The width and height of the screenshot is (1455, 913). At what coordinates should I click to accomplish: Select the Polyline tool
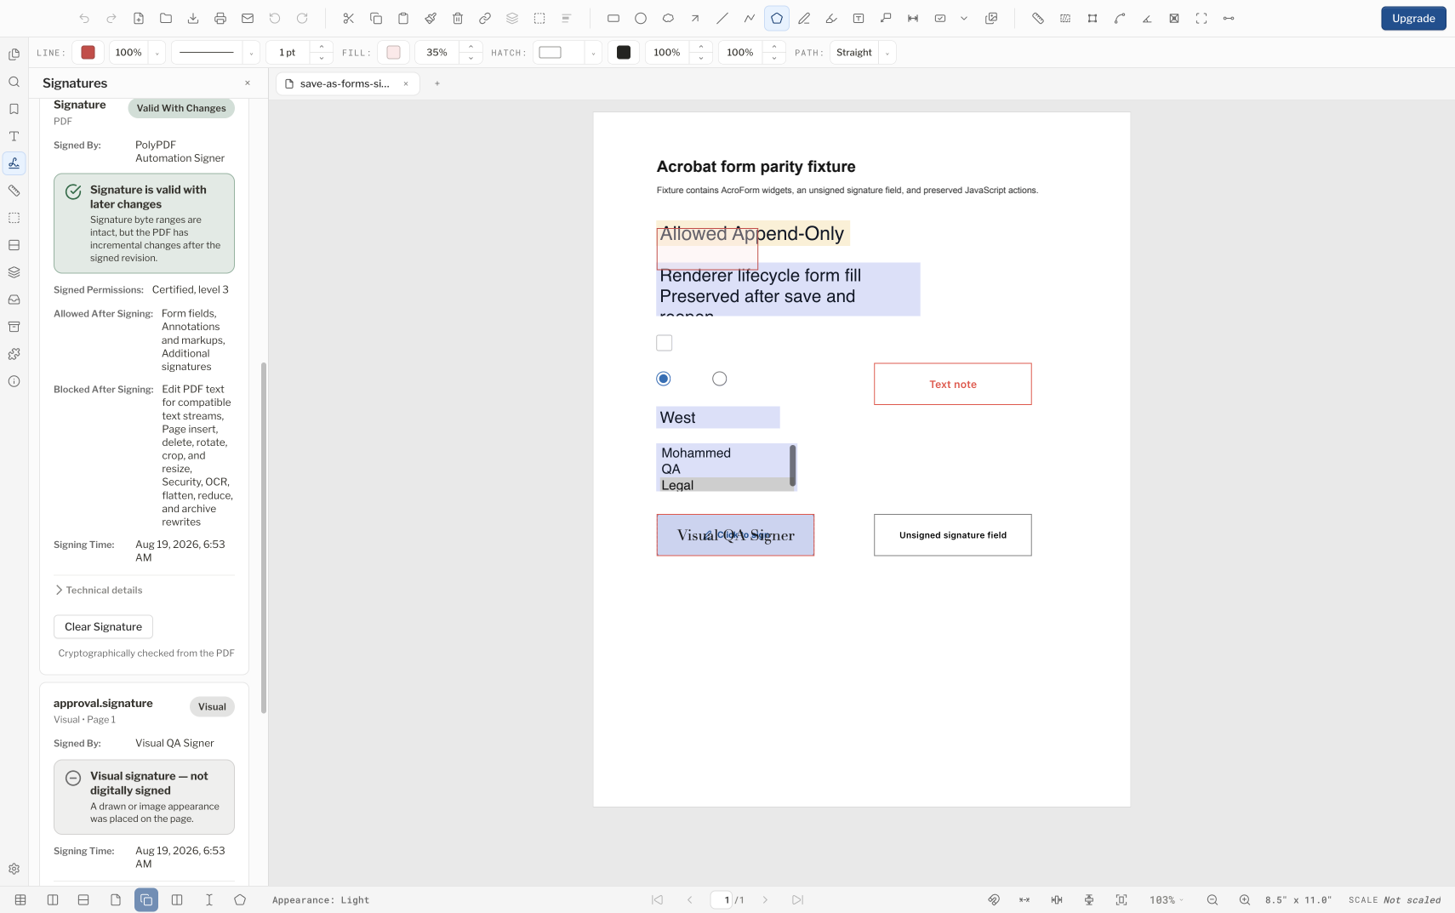[x=749, y=18]
